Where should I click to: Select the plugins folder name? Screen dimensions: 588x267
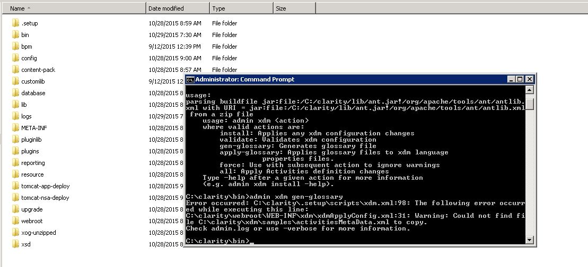(x=30, y=151)
